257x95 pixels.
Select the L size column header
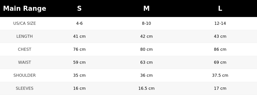point(220,8)
